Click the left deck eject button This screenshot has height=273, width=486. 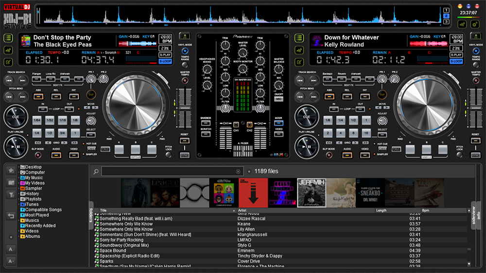pyautogui.click(x=185, y=36)
